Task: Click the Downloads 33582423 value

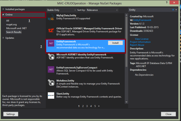Action: pyautogui.click(x=148, y=31)
